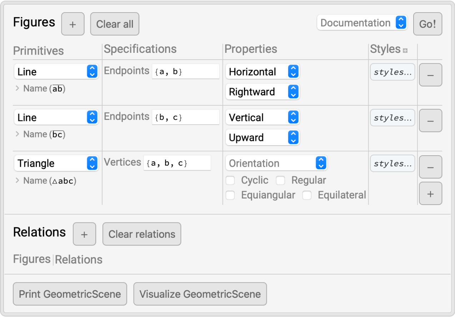Open styles for the Triangle row

click(x=392, y=163)
